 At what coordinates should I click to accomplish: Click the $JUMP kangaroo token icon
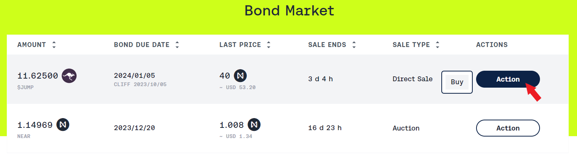point(69,76)
